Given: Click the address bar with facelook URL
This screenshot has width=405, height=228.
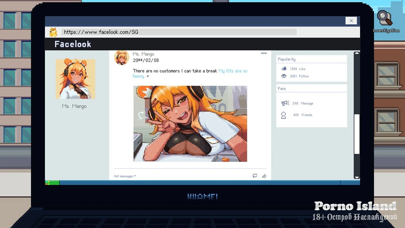Looking at the screenshot, I should coord(179,32).
